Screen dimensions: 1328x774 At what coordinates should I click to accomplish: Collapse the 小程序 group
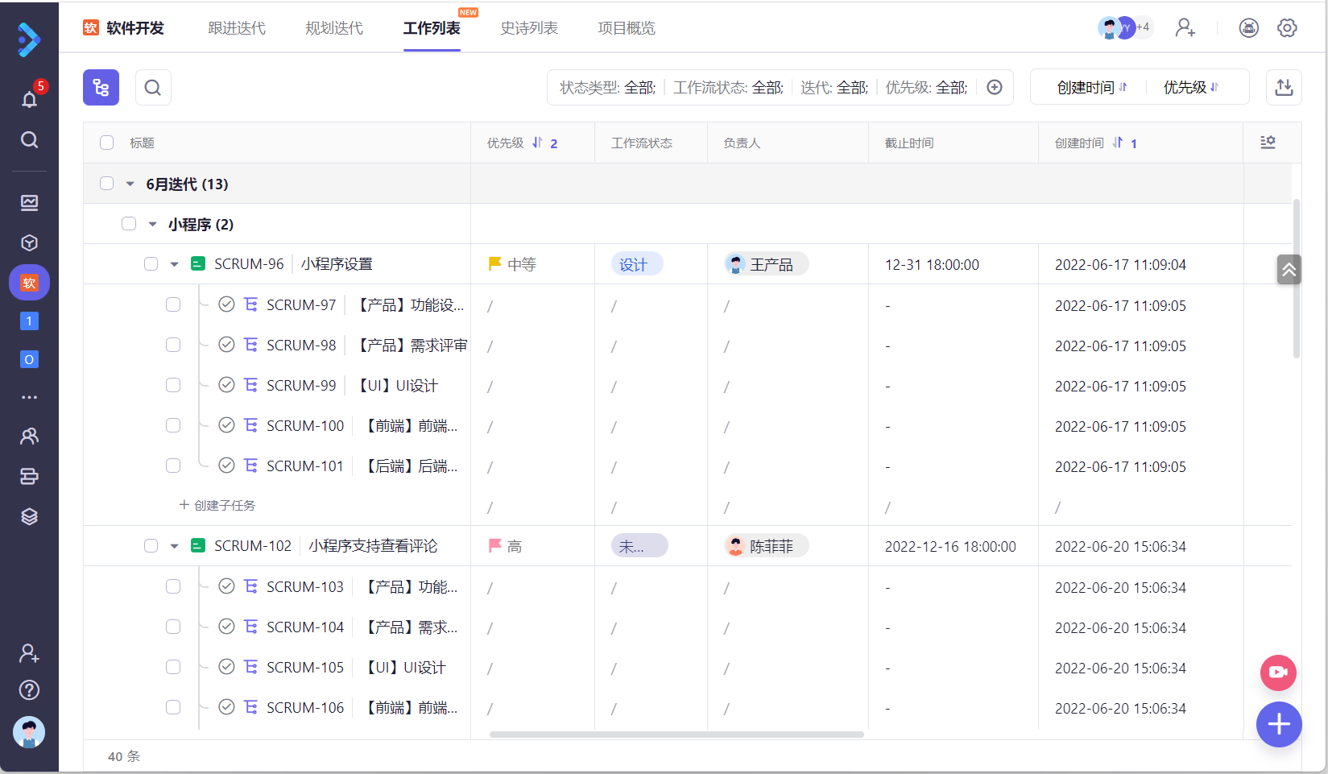(152, 224)
